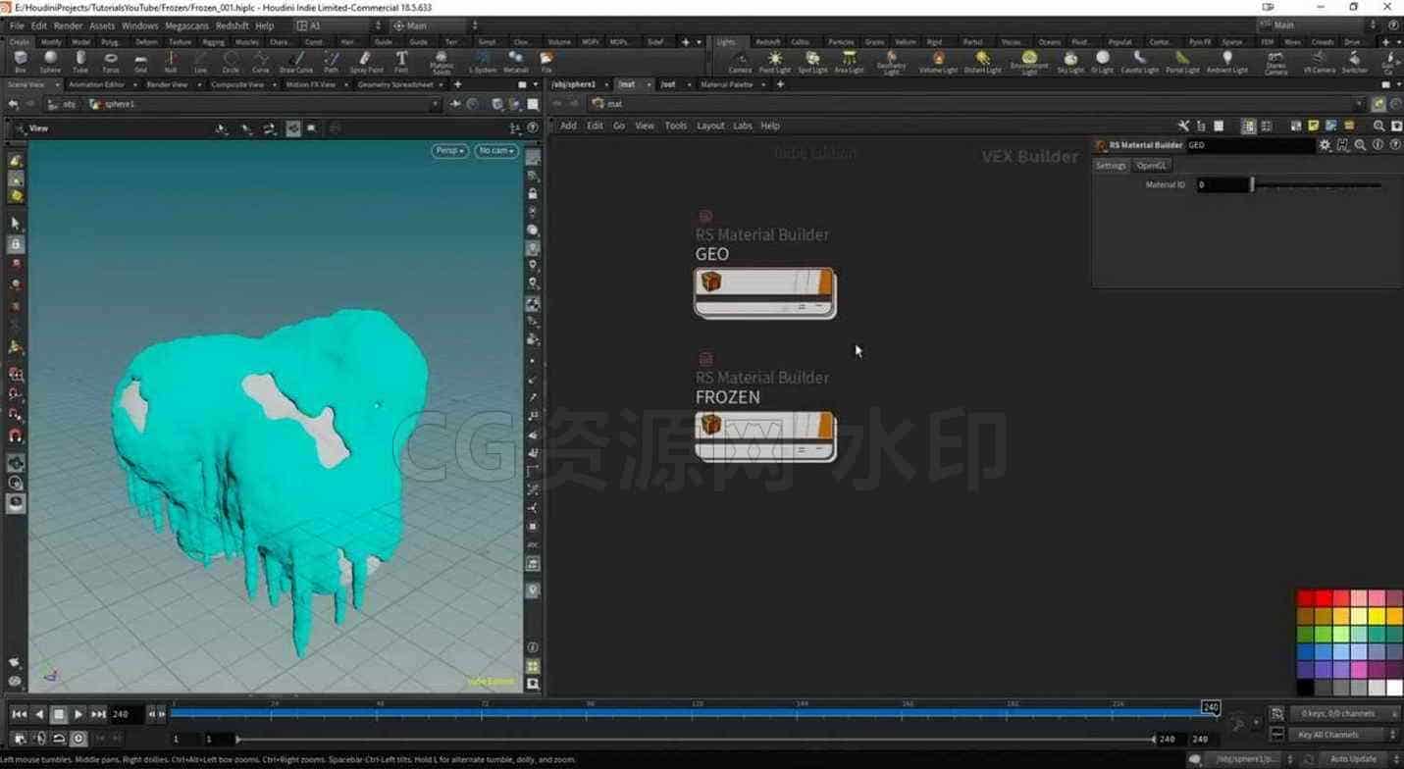This screenshot has width=1404, height=769.
Task: Edit the node name field GEO
Action: pos(1249,145)
